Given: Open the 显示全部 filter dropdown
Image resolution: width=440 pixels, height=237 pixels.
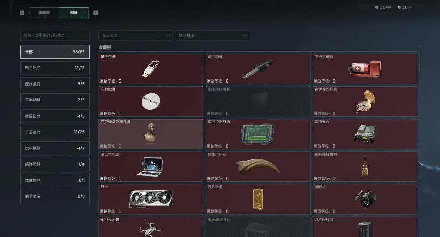Looking at the screenshot, I should coord(136,35).
